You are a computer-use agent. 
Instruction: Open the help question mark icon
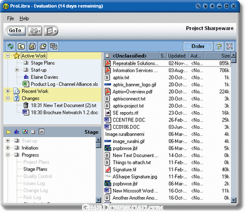(219, 46)
